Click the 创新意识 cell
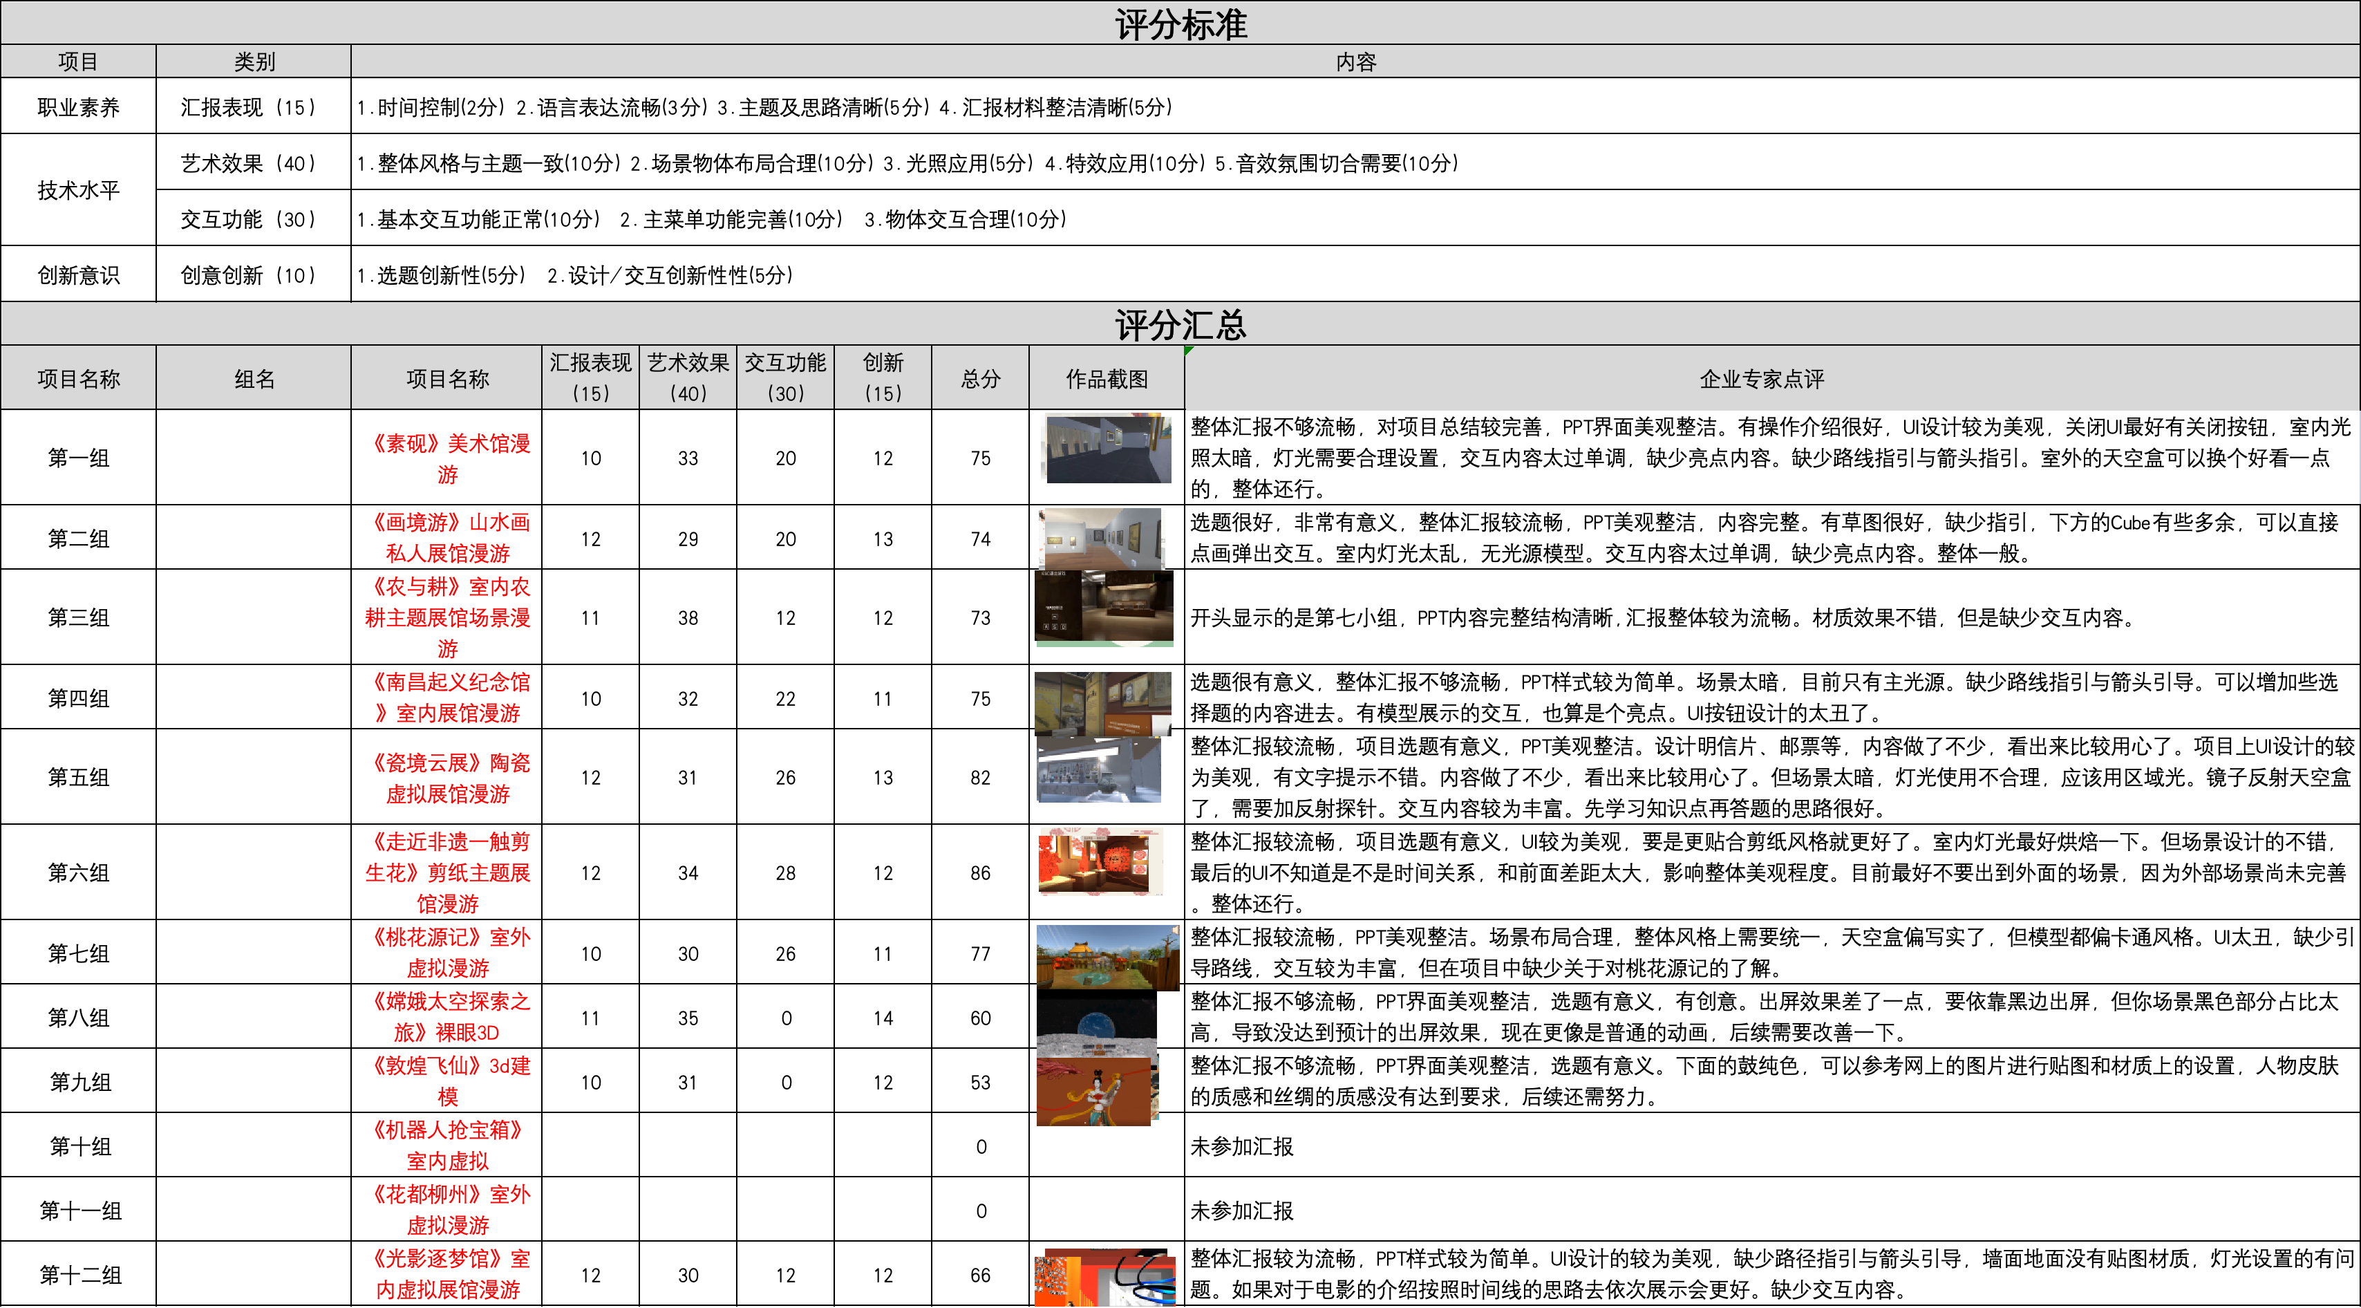This screenshot has width=2361, height=1308. tap(79, 274)
